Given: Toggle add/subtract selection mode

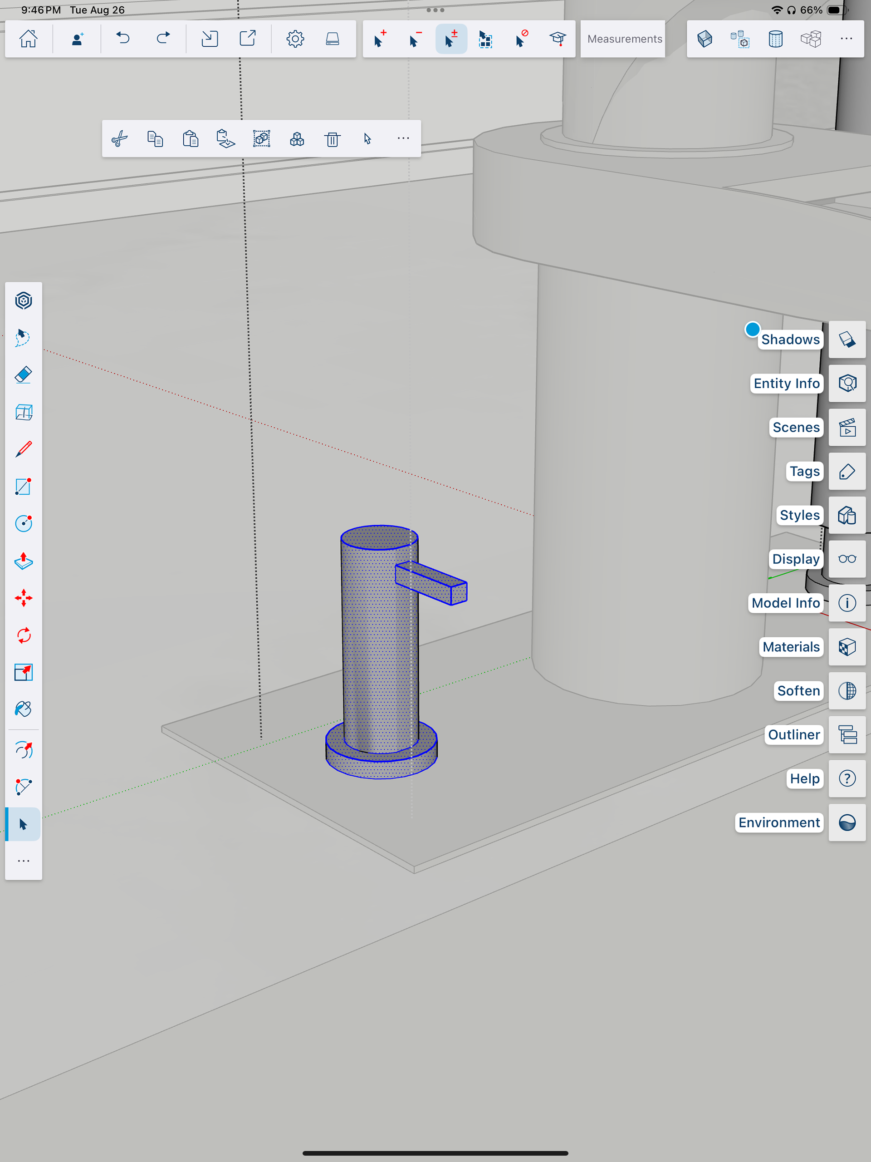Looking at the screenshot, I should pos(451,39).
